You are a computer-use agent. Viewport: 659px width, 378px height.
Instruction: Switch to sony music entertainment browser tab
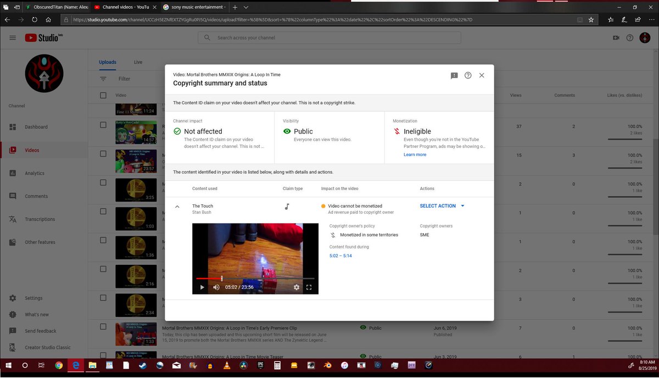pyautogui.click(x=195, y=7)
